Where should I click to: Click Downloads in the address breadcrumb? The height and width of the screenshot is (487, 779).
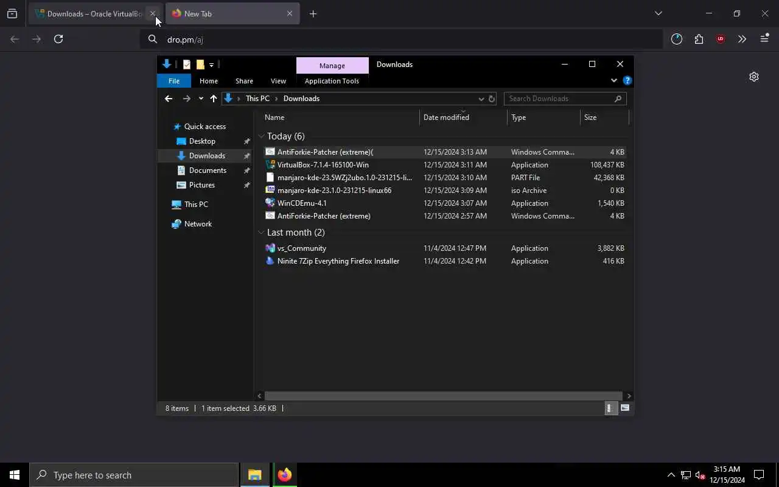point(301,99)
